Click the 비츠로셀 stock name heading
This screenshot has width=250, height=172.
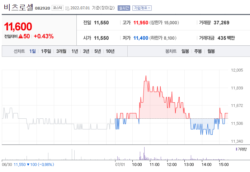(x=19, y=7)
